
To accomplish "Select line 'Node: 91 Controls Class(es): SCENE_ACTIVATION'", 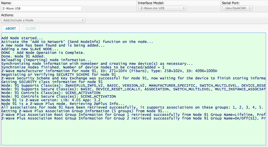I will (51, 93).
